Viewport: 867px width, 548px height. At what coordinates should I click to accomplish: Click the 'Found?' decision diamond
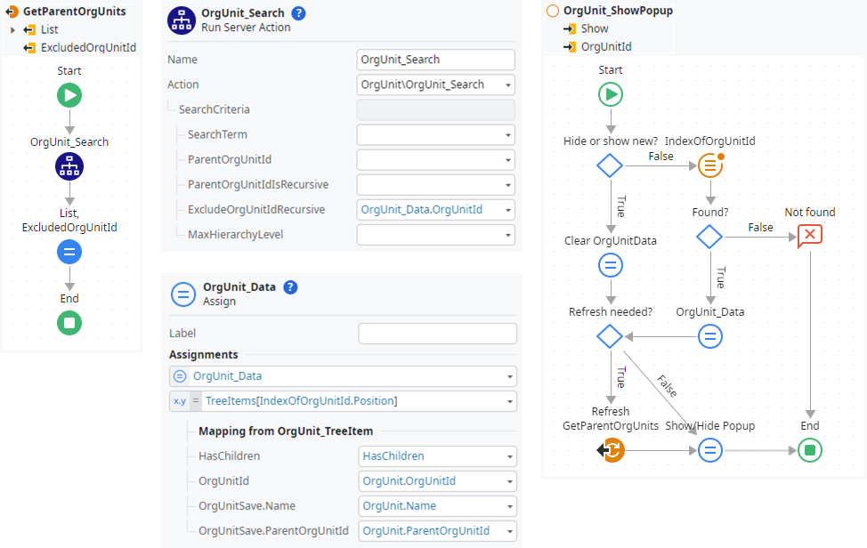pos(709,236)
